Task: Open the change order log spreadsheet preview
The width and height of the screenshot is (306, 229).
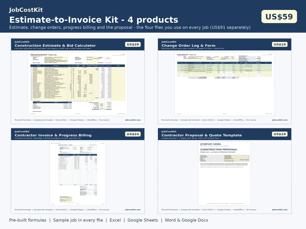Action: tap(224, 84)
